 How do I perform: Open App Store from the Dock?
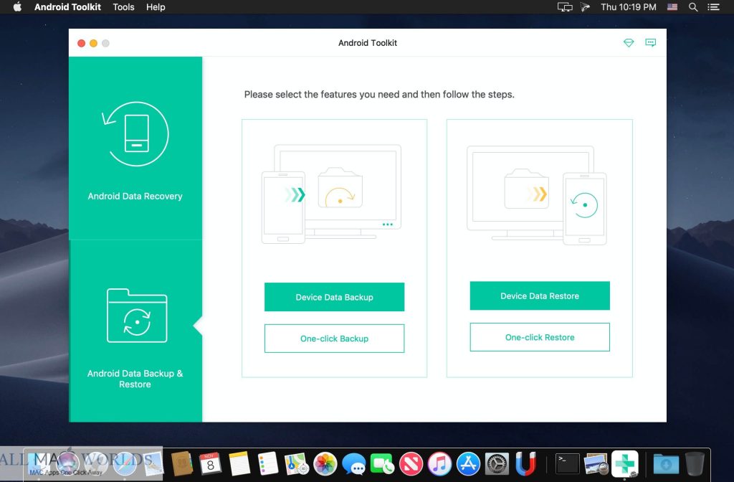pos(468,464)
